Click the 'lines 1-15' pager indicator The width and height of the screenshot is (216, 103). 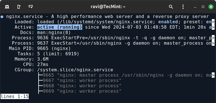point(15,97)
